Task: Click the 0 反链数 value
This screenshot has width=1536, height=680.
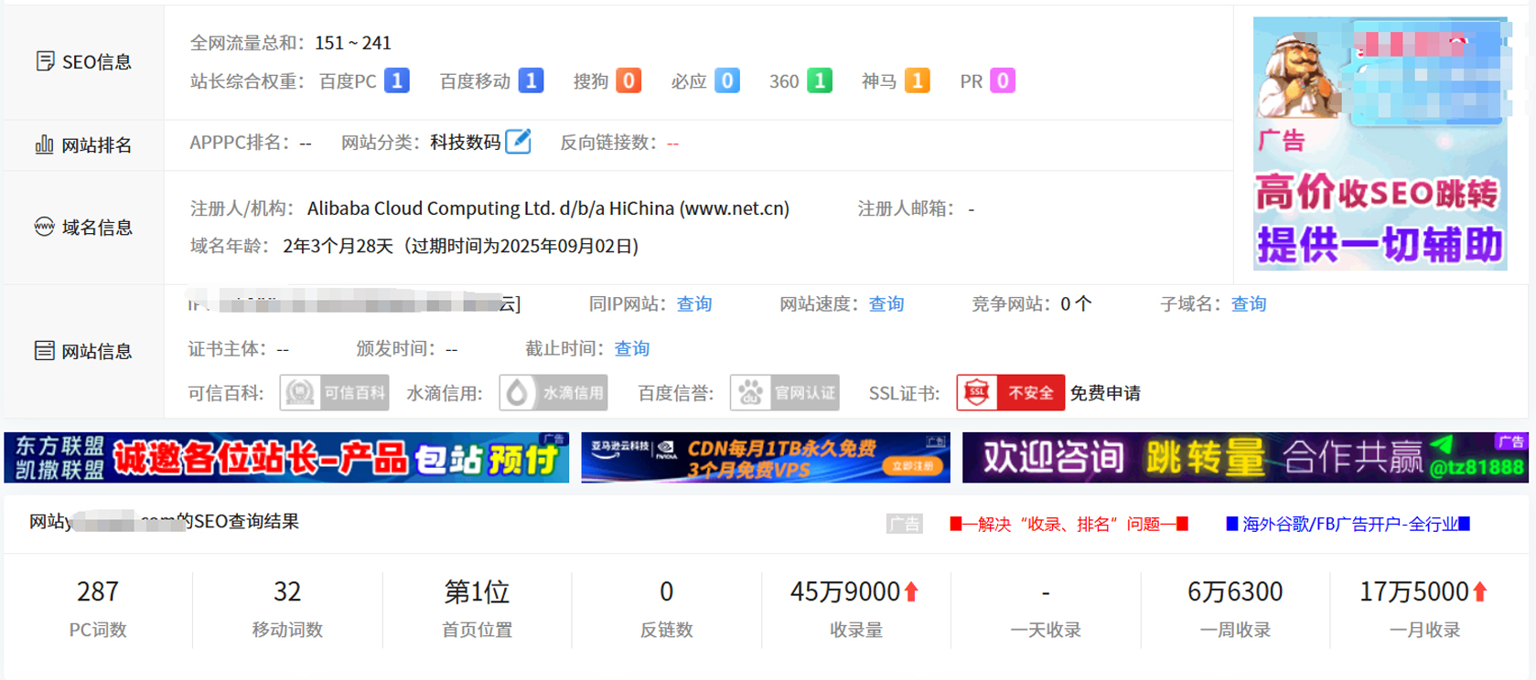Action: pos(667,592)
